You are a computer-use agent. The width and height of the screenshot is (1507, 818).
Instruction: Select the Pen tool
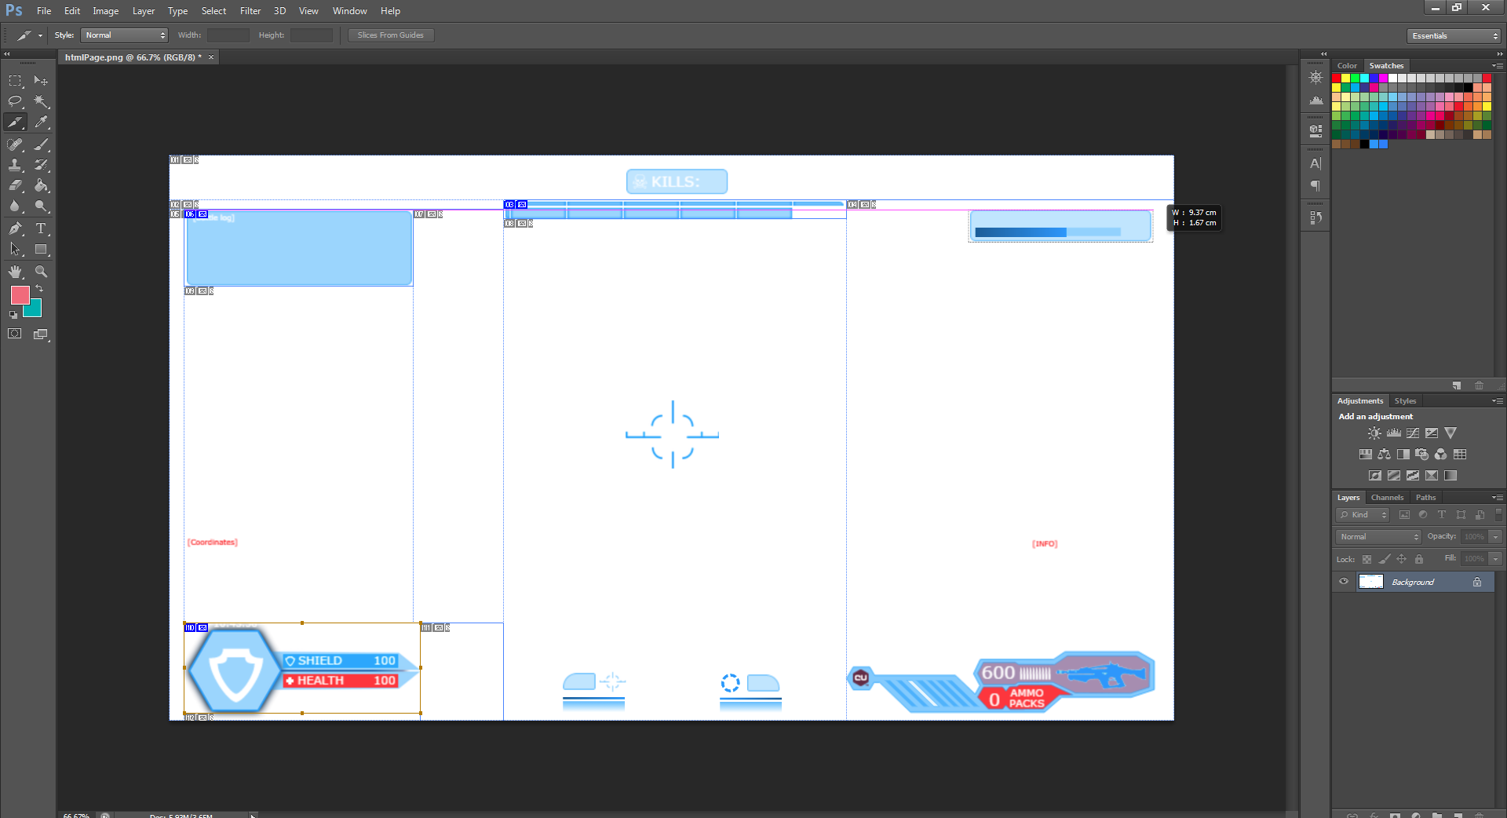click(x=15, y=228)
